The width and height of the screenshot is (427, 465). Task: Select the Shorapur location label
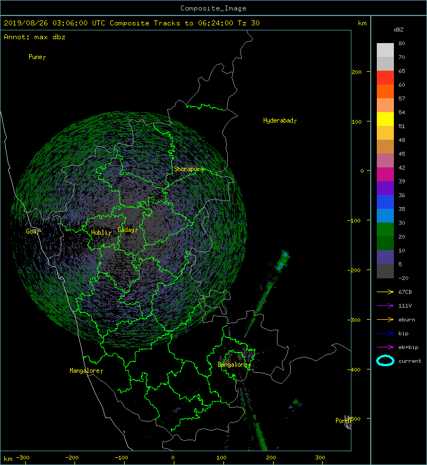pos(187,169)
